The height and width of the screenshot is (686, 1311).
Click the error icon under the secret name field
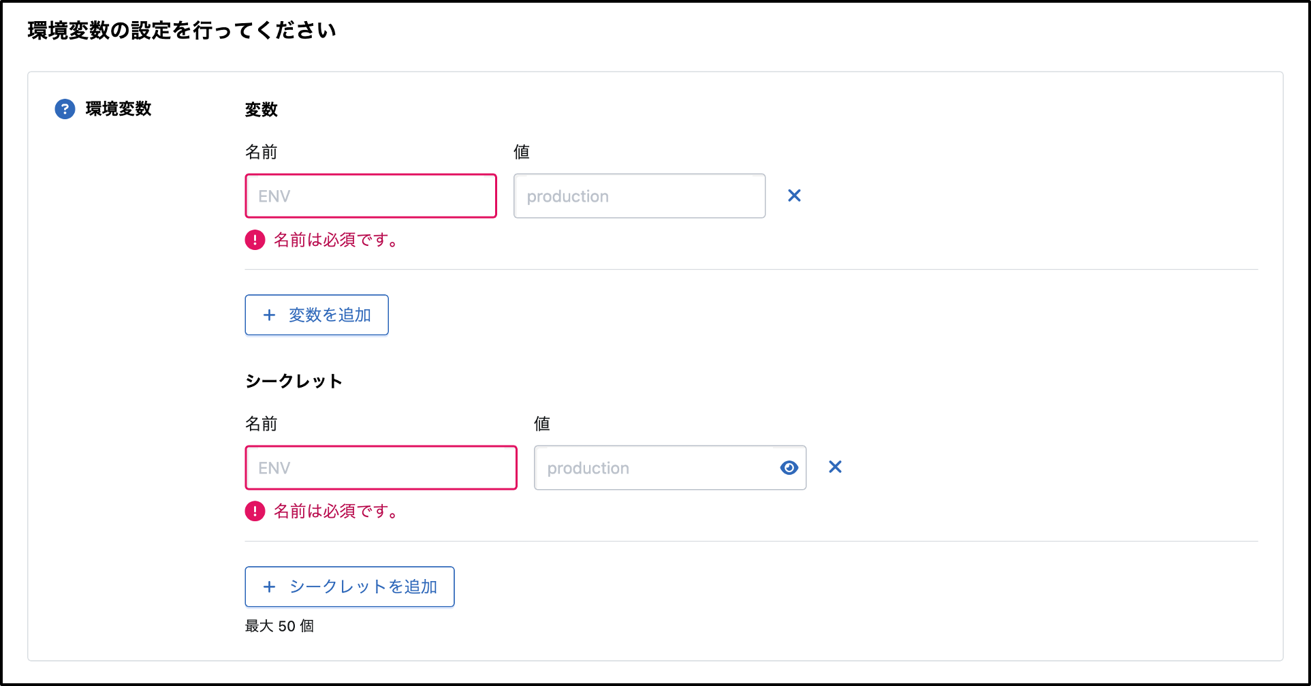[x=255, y=511]
